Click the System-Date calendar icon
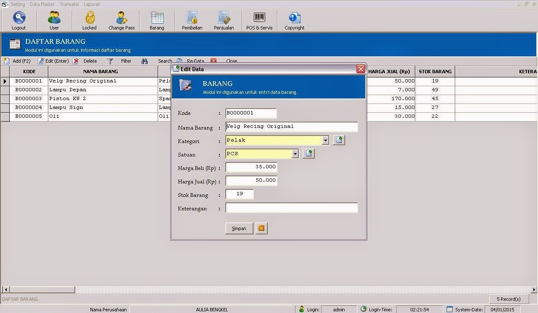 pyautogui.click(x=450, y=309)
